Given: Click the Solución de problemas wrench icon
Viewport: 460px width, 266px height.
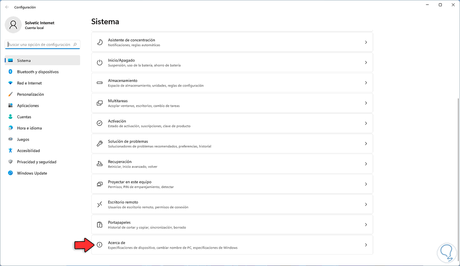Looking at the screenshot, I should click(100, 144).
